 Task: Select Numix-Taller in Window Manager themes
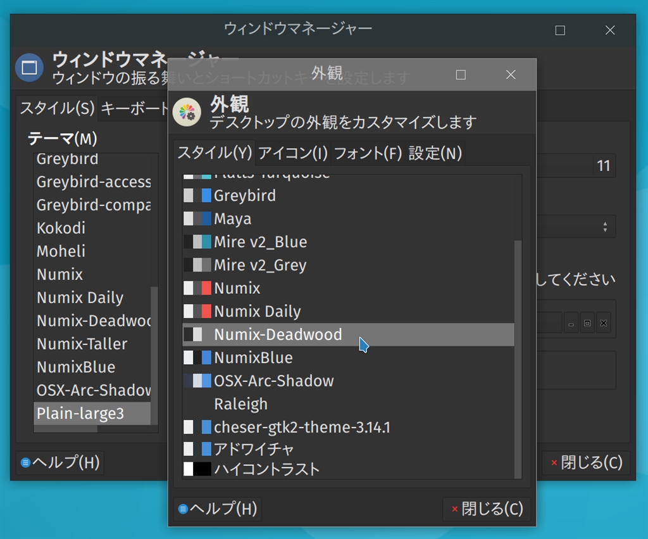point(92,344)
